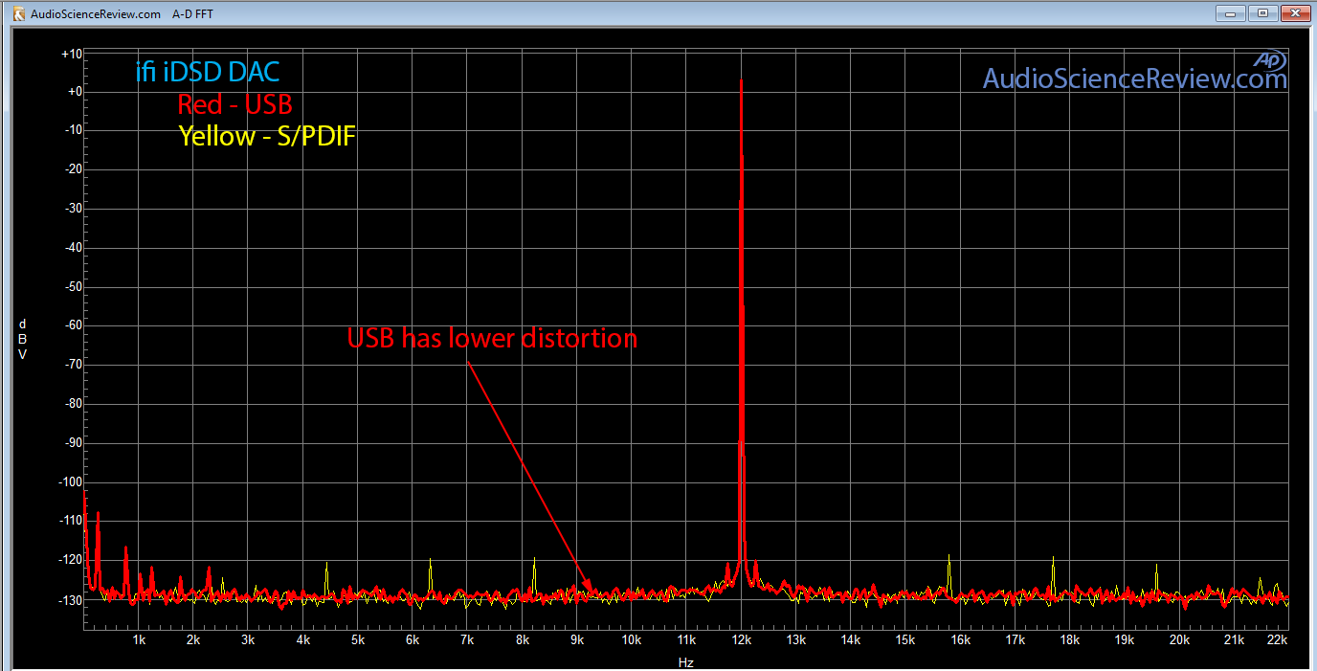Click the 'A-D FFT' title text

tap(192, 14)
